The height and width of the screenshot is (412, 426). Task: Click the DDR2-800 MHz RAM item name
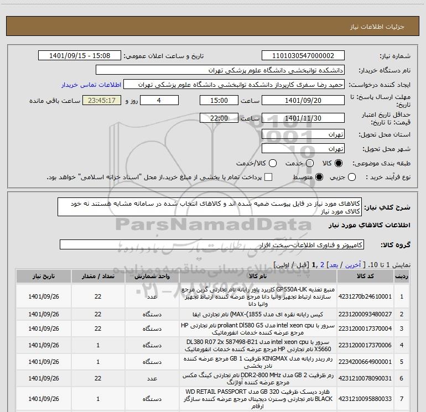tap(258, 379)
